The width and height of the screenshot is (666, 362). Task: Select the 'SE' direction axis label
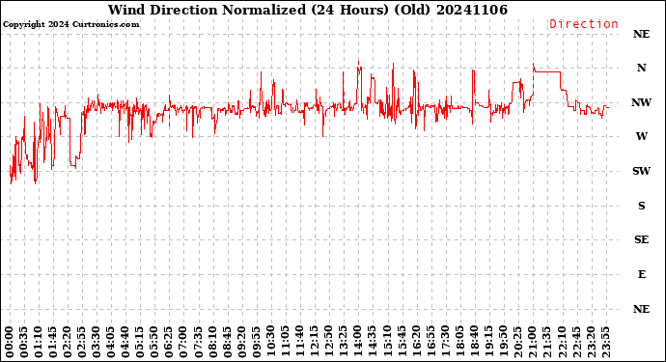pos(641,240)
